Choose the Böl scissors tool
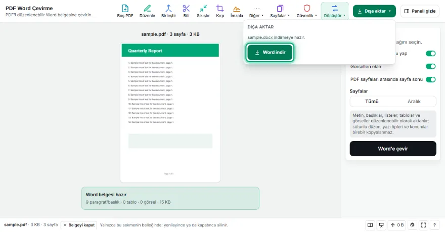This screenshot has width=445, height=232. coord(186,11)
